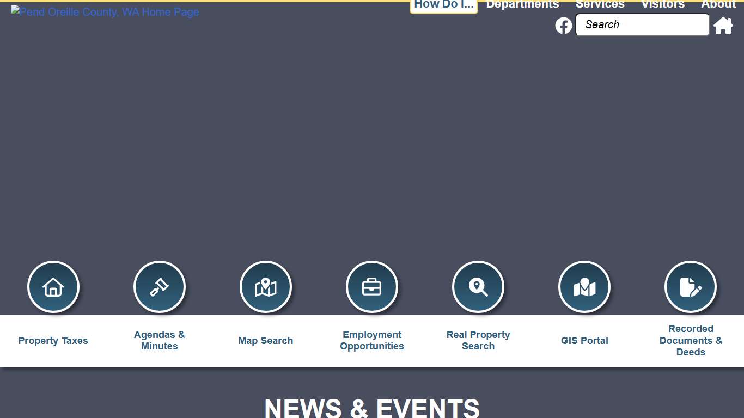744x418 pixels.
Task: Open the GIS Portal link
Action: pyautogui.click(x=584, y=341)
